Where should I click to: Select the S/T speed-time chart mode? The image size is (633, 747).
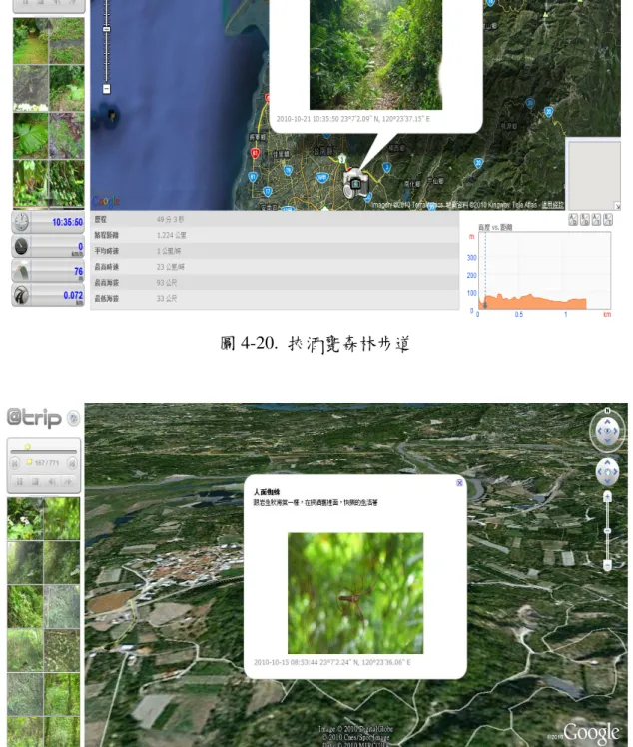[x=608, y=220]
